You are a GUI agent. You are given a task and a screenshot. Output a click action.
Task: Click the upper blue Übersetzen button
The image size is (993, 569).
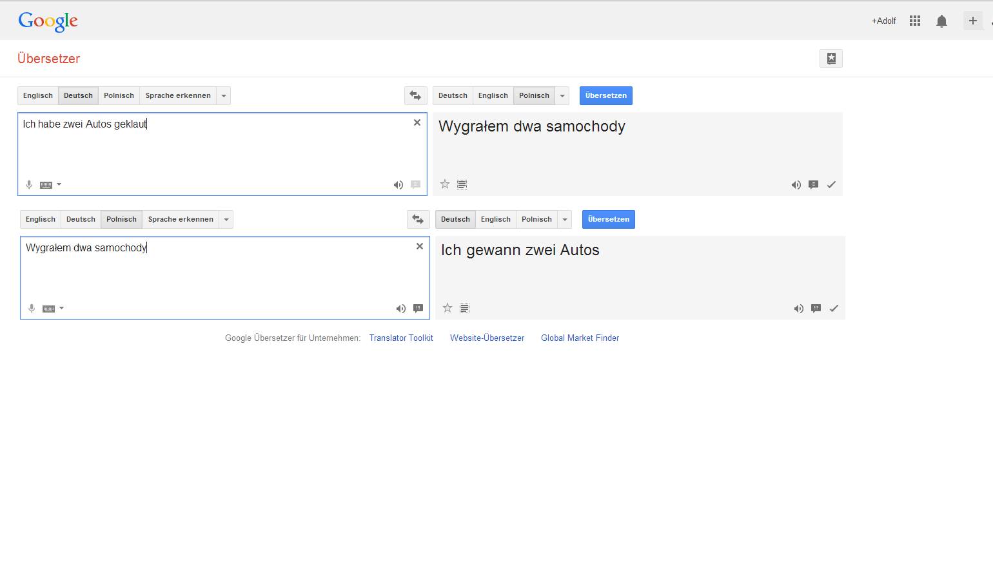pyautogui.click(x=606, y=95)
